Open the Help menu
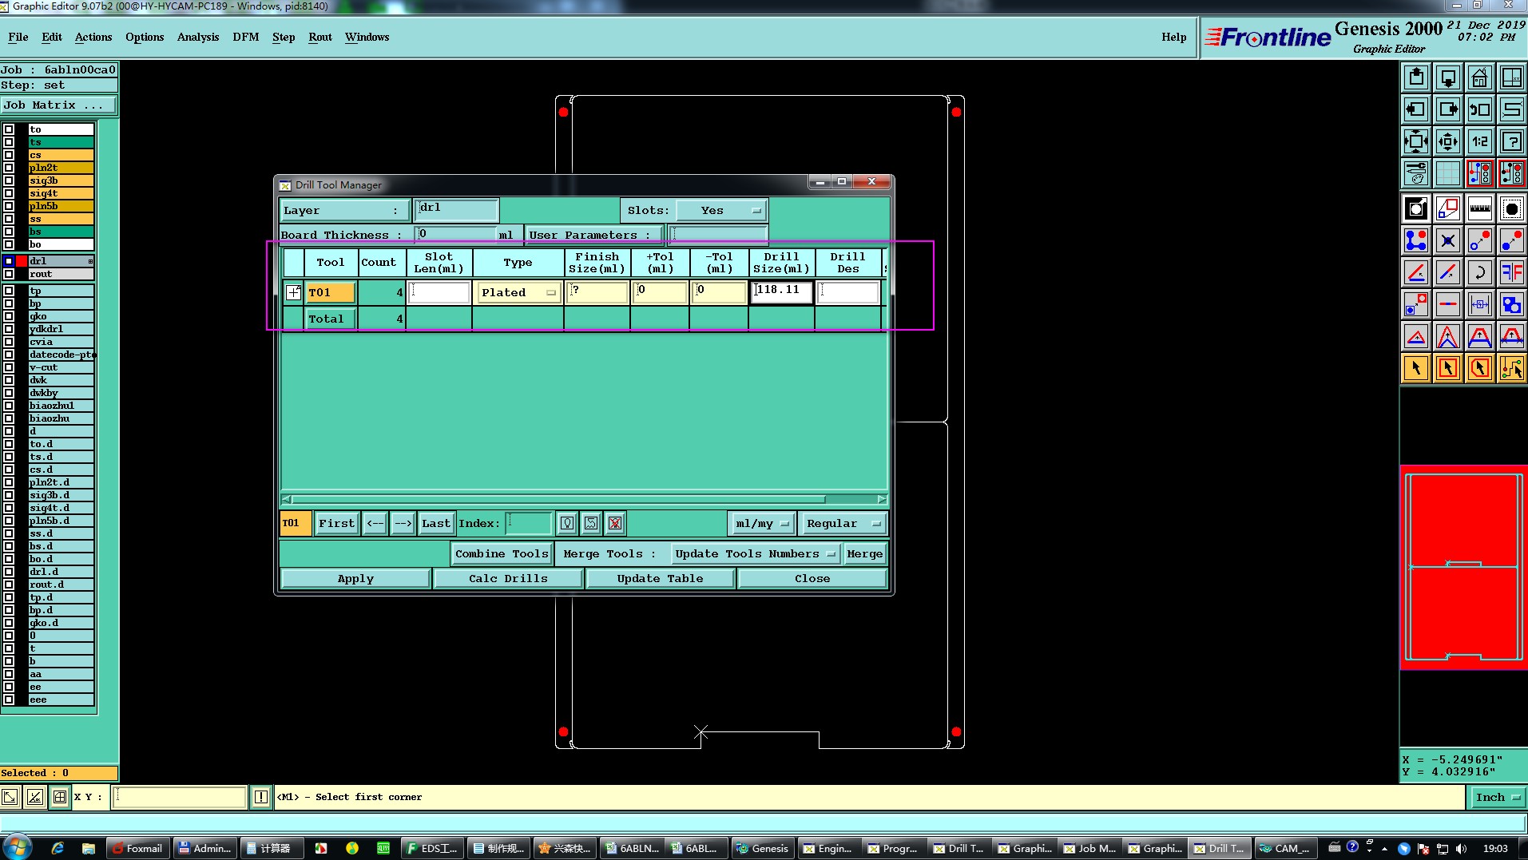Screen dimensions: 1528x860 tap(1173, 37)
